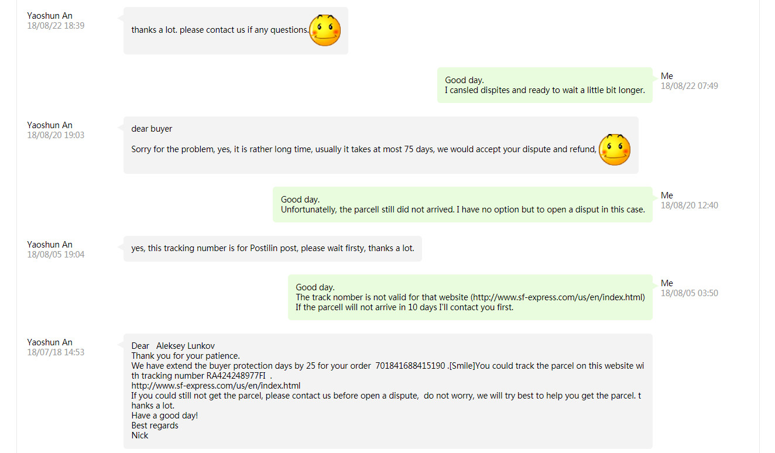Open the sf-express URL in Nick's message
Screen dimensions: 775x453
tap(215, 386)
